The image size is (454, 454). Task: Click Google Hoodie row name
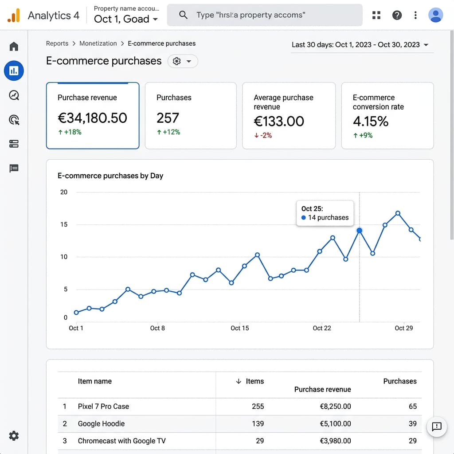point(101,423)
